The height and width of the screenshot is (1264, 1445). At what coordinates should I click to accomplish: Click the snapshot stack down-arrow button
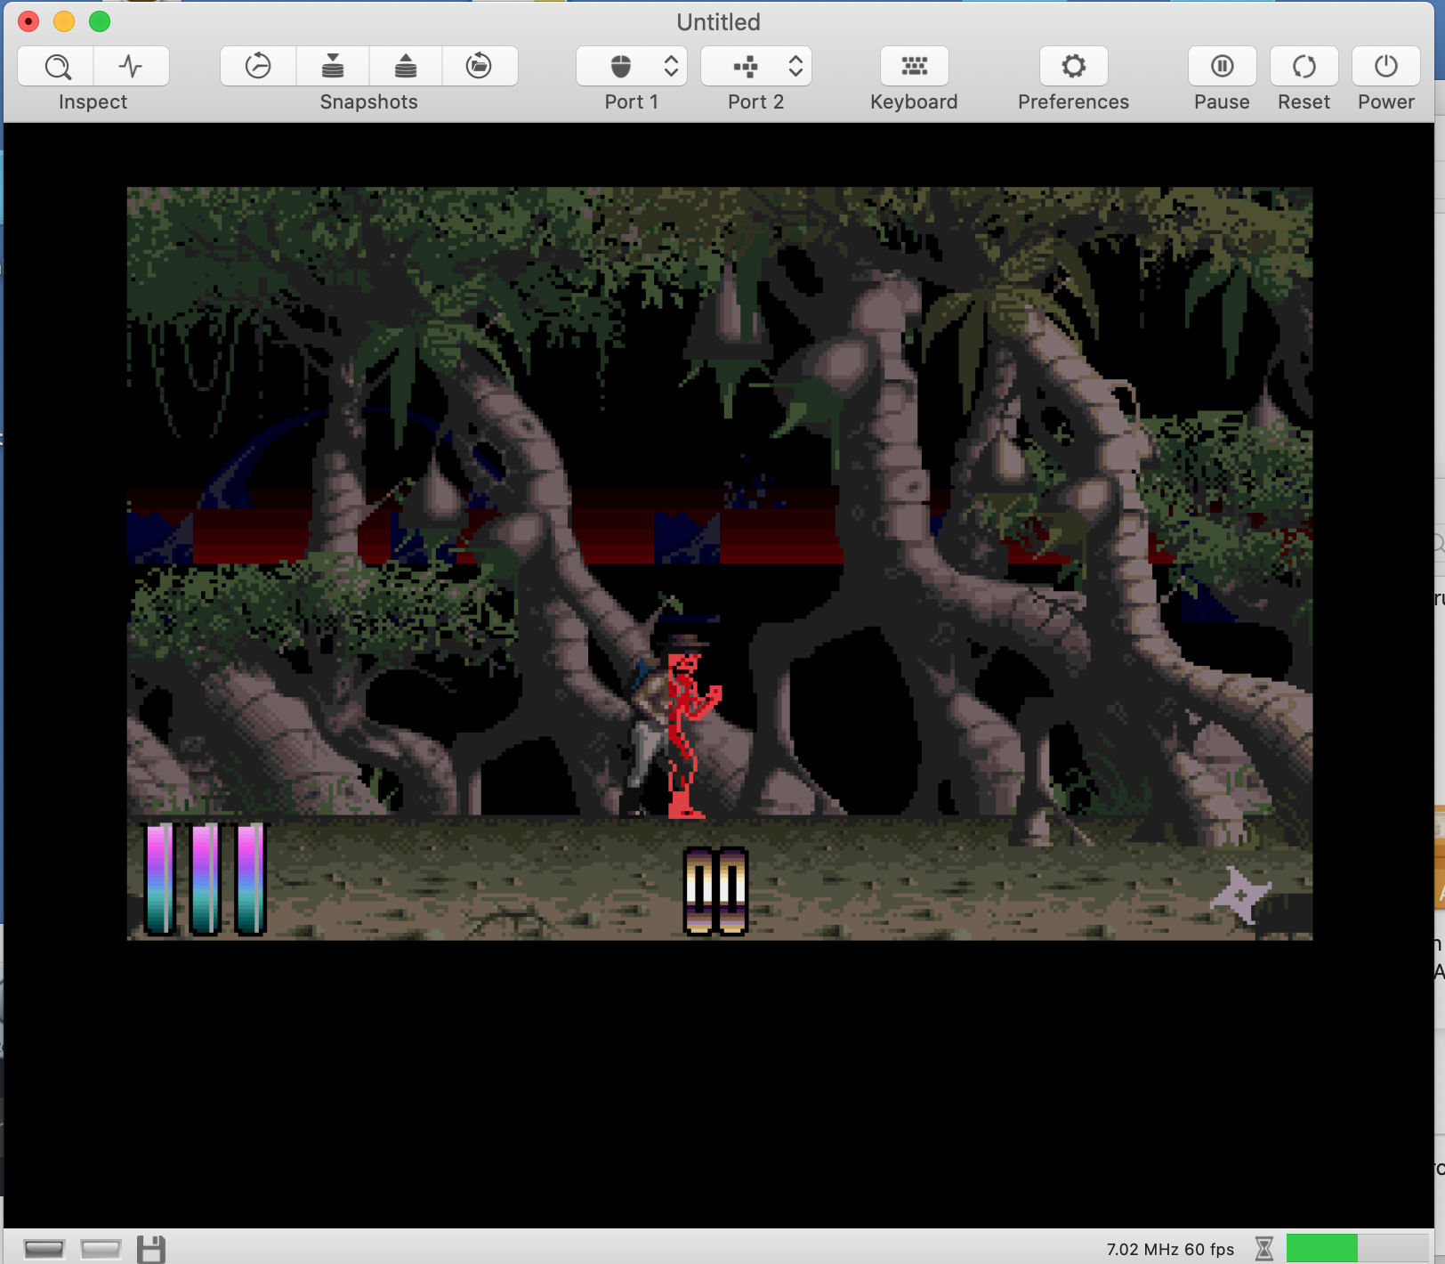[x=333, y=67]
